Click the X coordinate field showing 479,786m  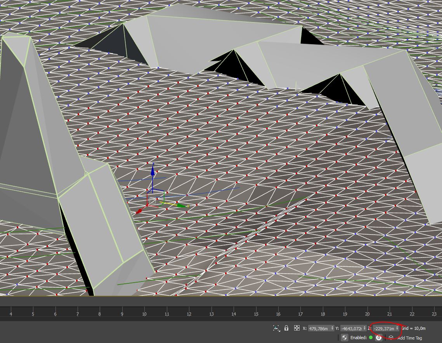319,328
